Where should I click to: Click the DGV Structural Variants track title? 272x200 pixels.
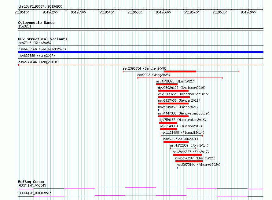coord(43,39)
